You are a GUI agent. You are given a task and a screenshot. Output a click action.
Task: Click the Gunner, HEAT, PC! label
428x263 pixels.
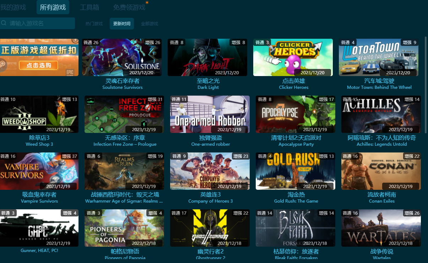pyautogui.click(x=39, y=251)
